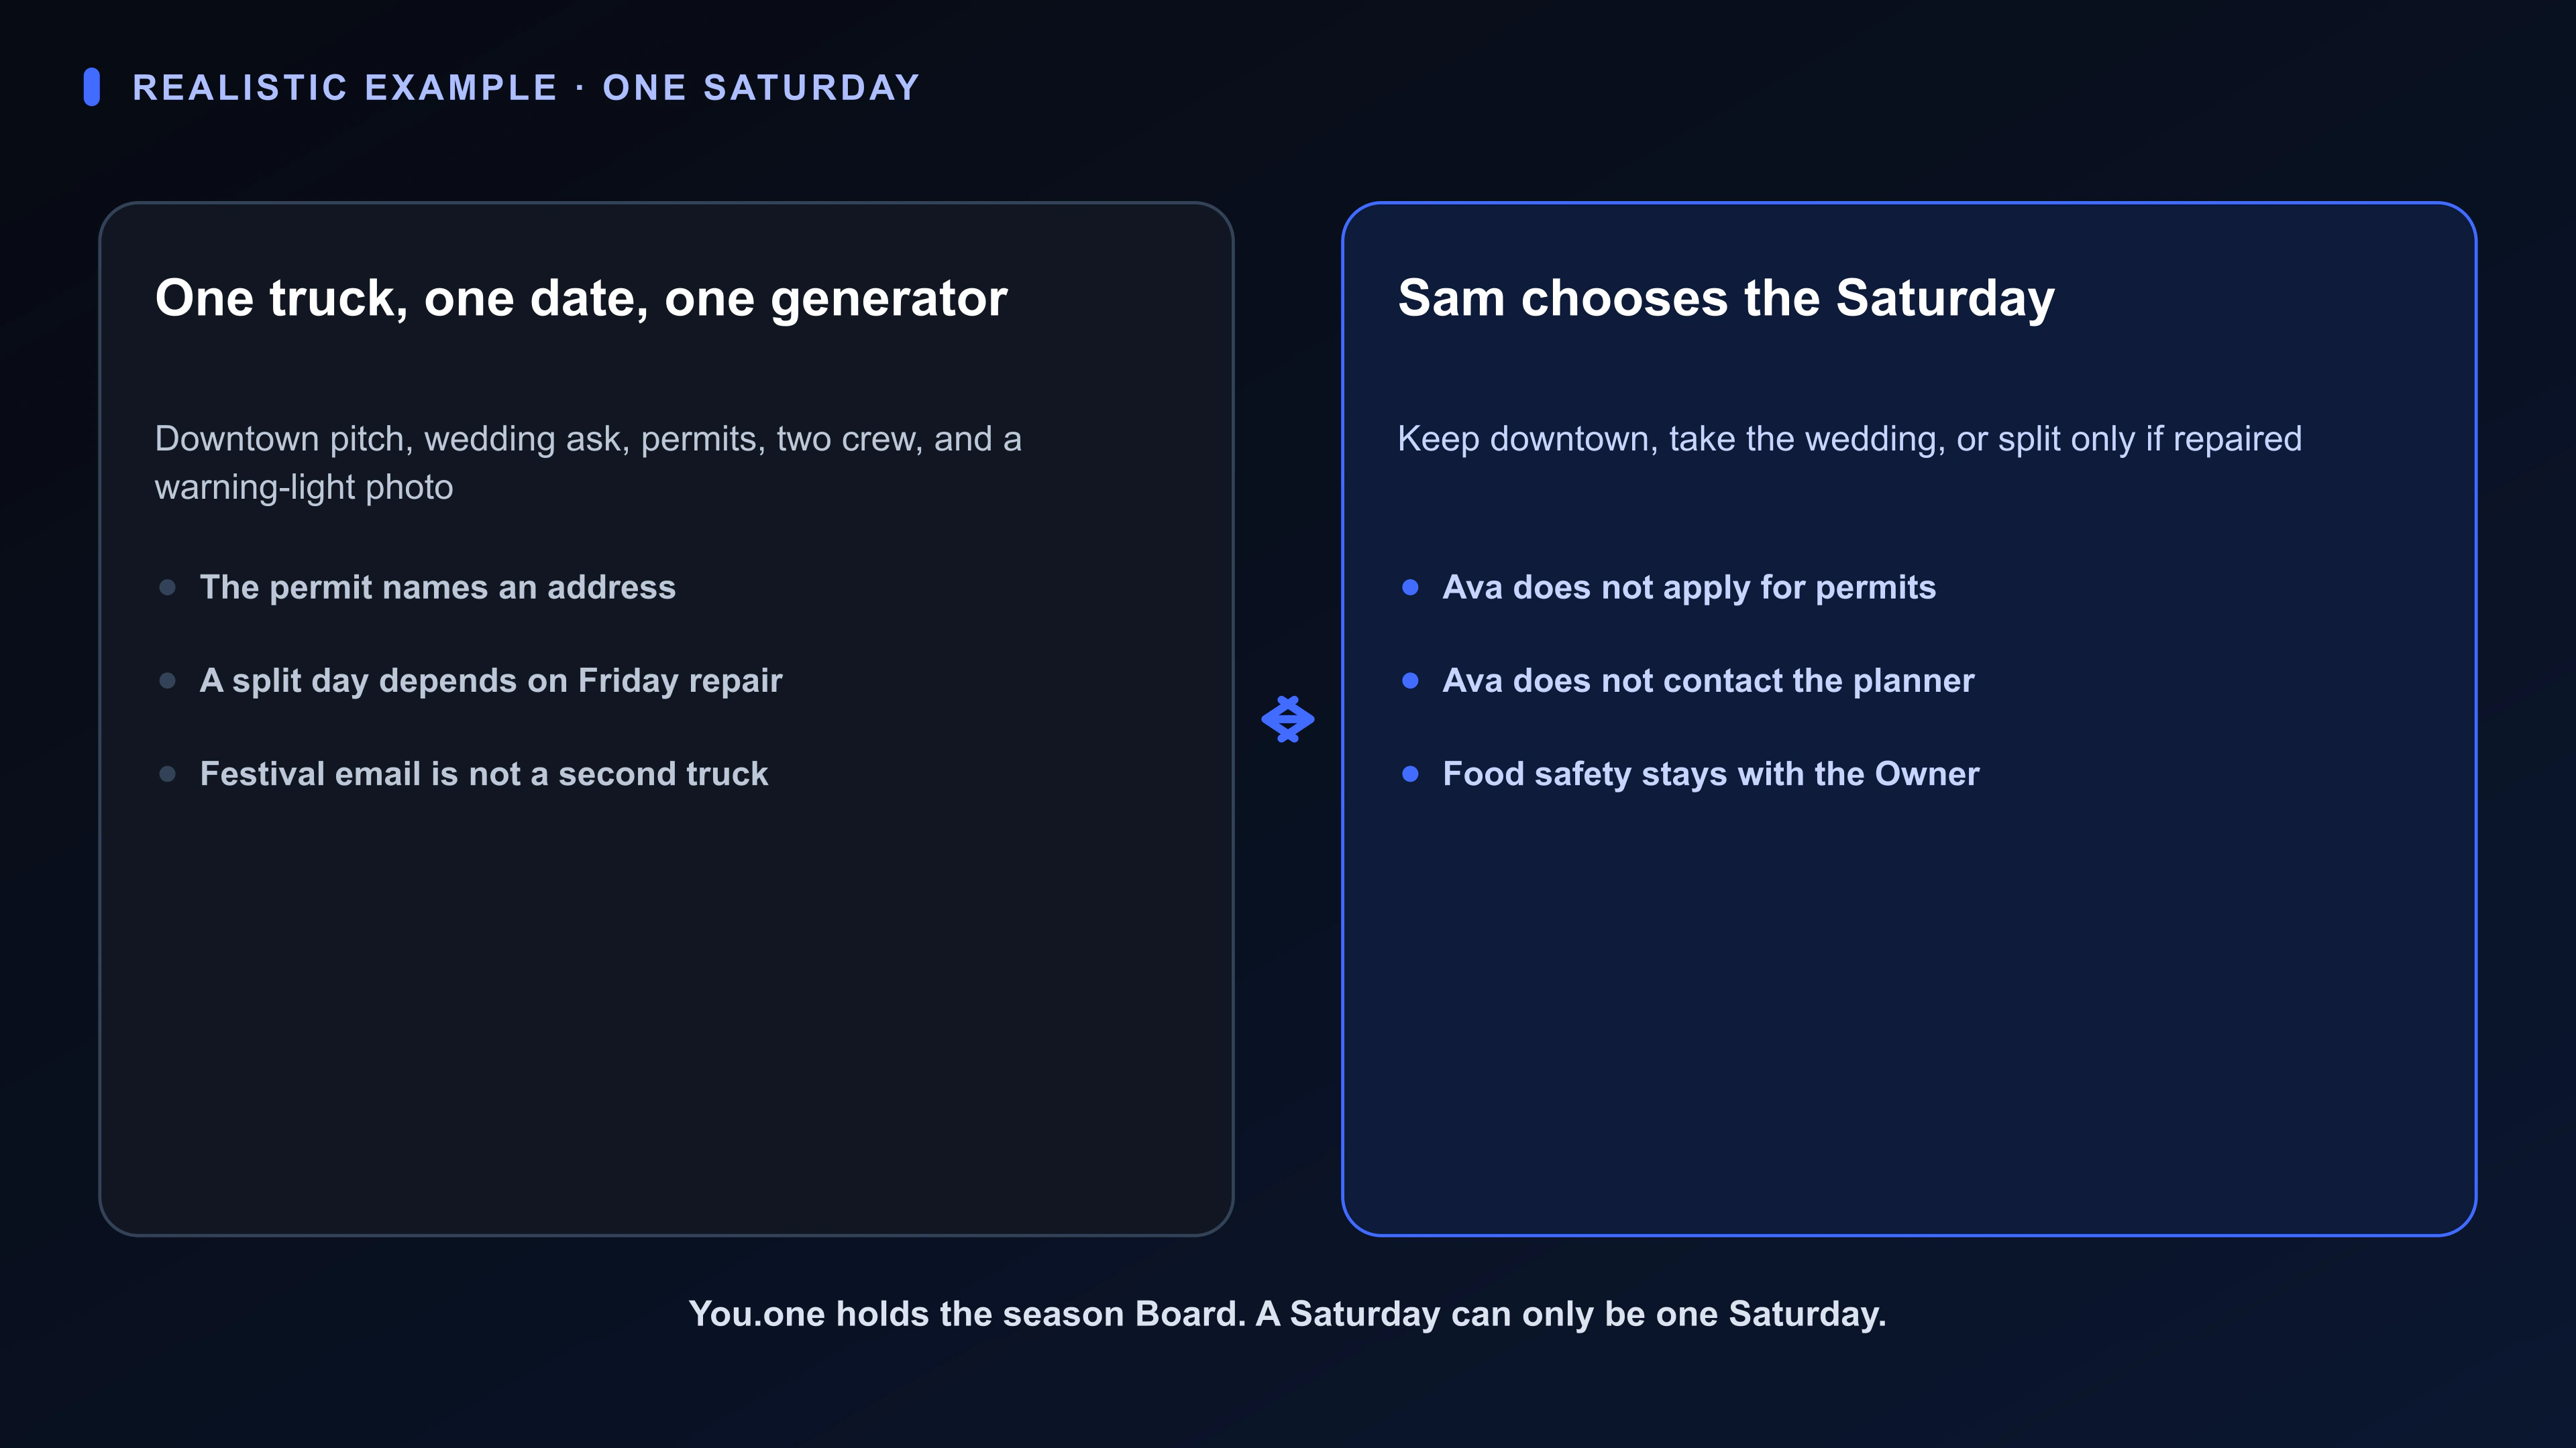Click 'A split day depends on Friday repair'
The width and height of the screenshot is (2576, 1448).
tap(491, 680)
